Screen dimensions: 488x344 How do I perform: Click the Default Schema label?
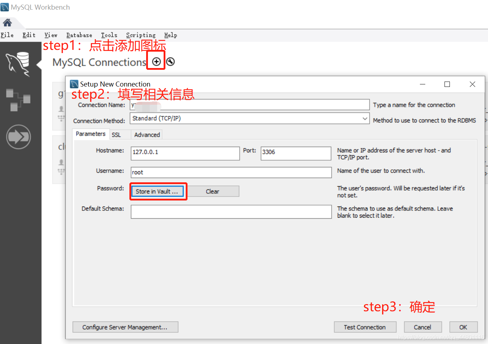click(x=103, y=208)
